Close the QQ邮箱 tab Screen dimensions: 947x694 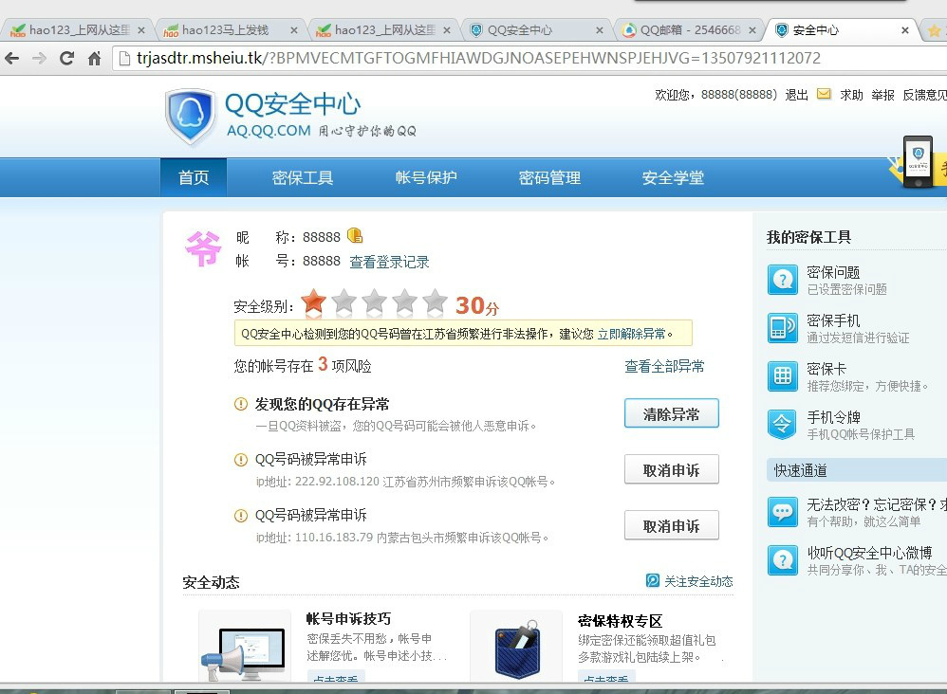pos(752,30)
